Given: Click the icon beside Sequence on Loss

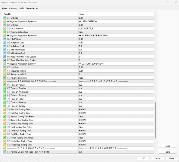Looking at the screenshot, I should pos(5,71).
